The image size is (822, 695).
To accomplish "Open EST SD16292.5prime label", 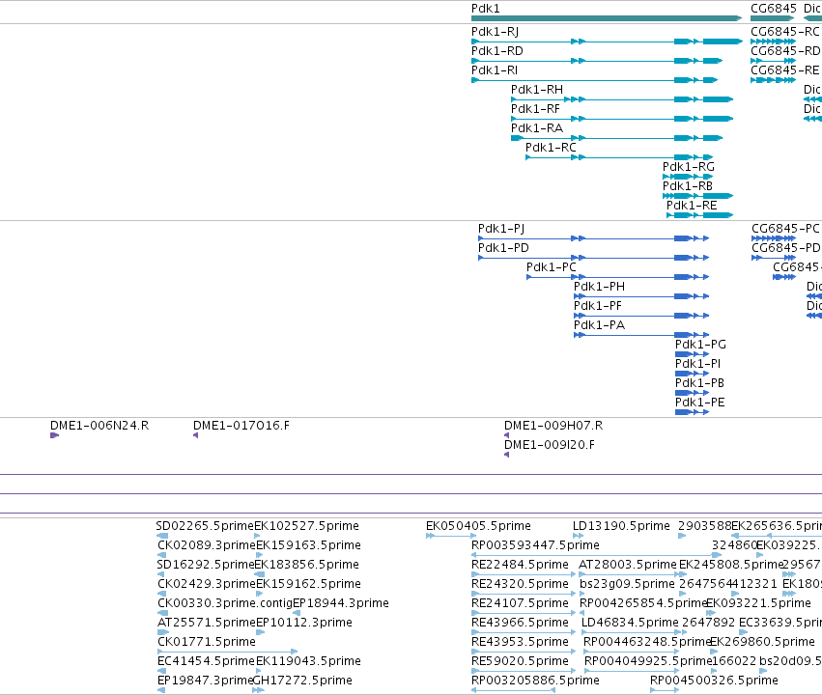I will (206, 565).
